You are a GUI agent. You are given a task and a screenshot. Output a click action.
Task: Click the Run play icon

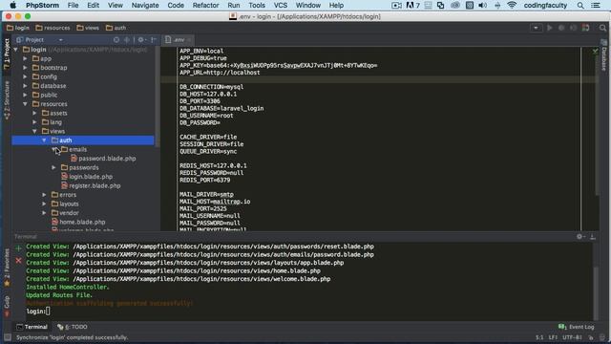click(x=550, y=28)
